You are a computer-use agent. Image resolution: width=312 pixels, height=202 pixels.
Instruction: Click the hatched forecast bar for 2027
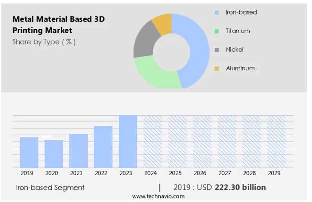[x=227, y=141]
